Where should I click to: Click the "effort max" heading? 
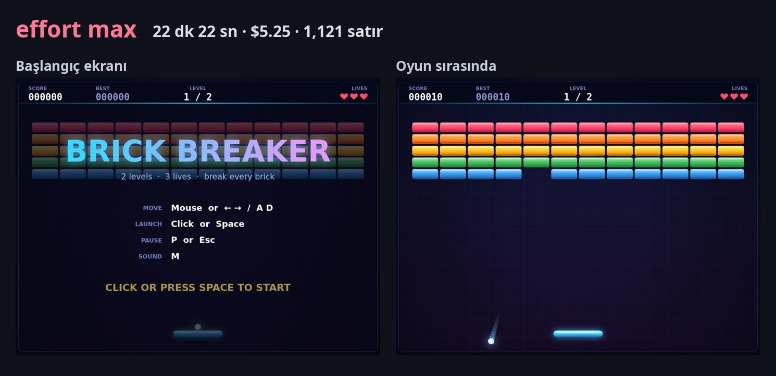(76, 30)
